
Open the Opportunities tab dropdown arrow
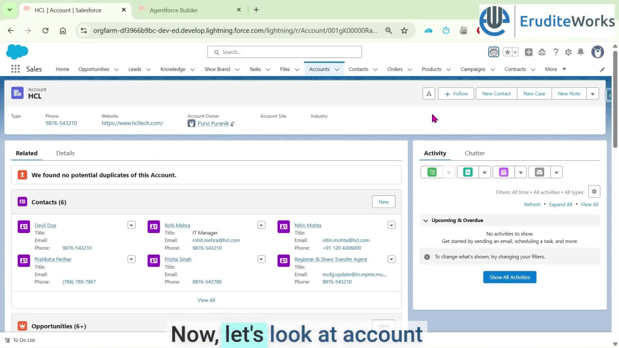point(116,69)
